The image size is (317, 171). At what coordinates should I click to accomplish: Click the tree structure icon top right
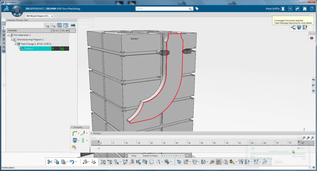293,27
